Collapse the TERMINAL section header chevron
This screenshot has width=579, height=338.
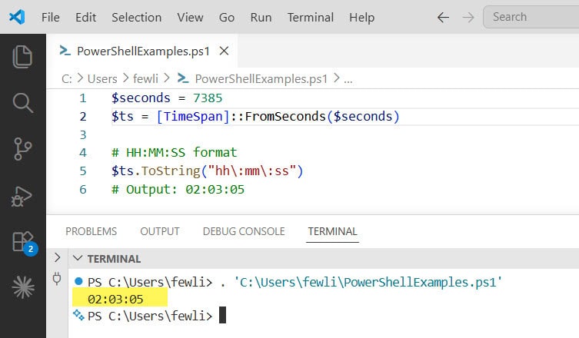(x=78, y=258)
